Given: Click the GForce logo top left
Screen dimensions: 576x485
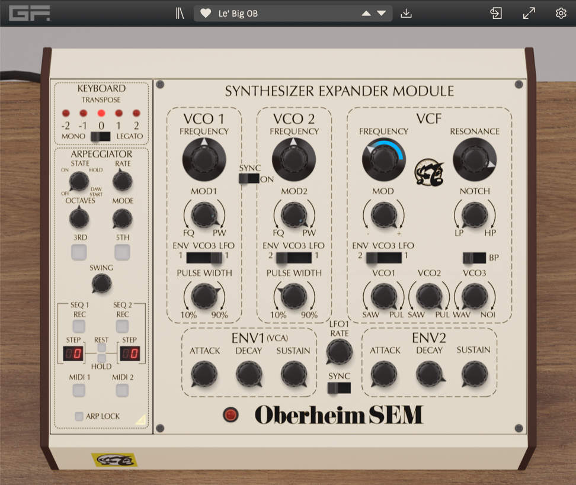Looking at the screenshot, I should (x=30, y=12).
